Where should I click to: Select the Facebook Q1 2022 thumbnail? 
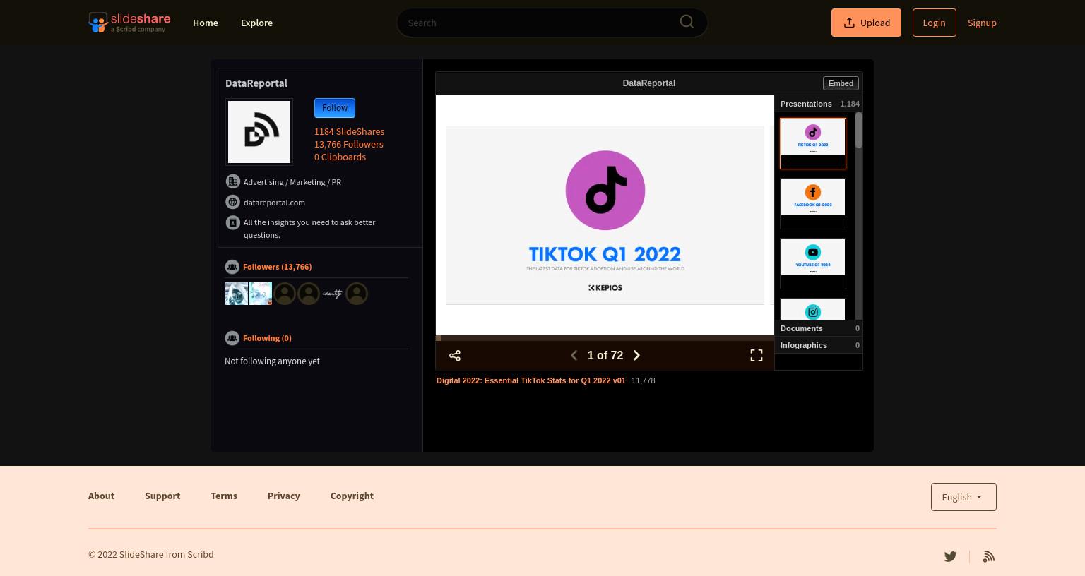tap(813, 203)
